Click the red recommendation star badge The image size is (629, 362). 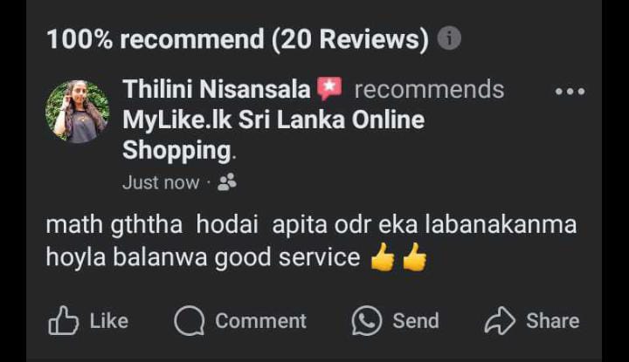click(329, 88)
